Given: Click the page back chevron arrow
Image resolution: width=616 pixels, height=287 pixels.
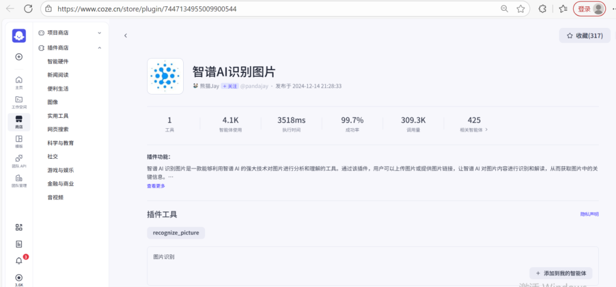Looking at the screenshot, I should [125, 36].
